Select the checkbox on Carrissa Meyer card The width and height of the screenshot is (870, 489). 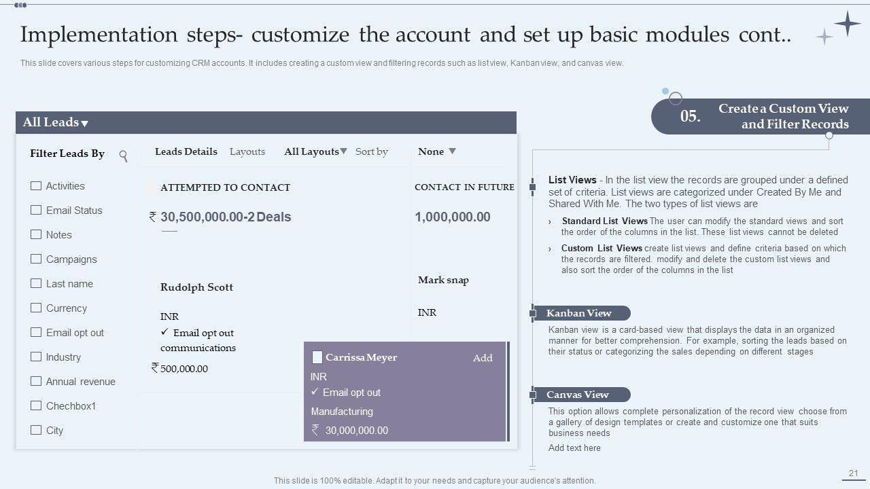(x=317, y=357)
